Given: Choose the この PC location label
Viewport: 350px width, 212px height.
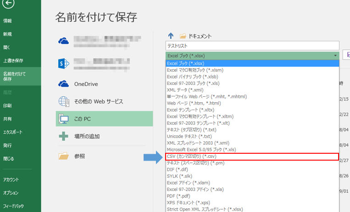Looking at the screenshot, I should [83, 119].
